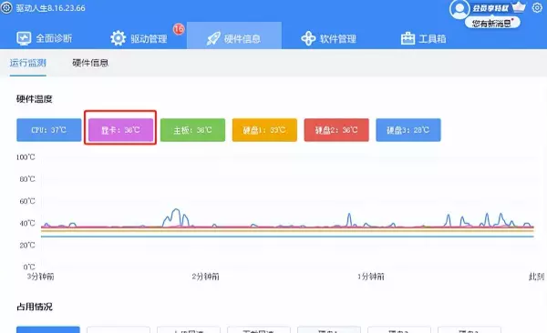Click the 硬件温度 section heading
This screenshot has width=547, height=333.
coord(35,99)
